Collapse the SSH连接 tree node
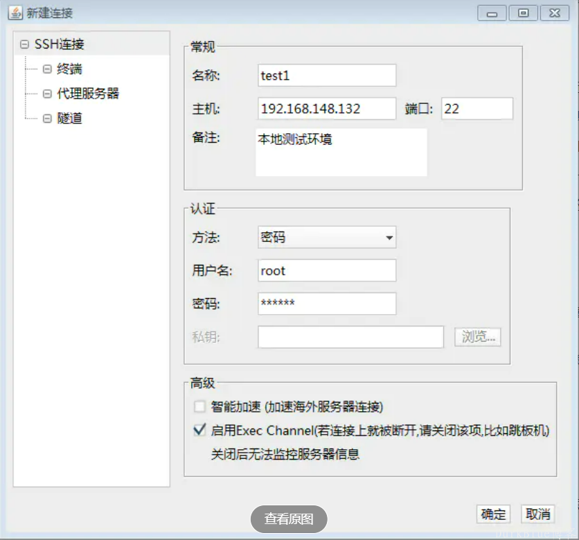The height and width of the screenshot is (540, 579). click(x=25, y=44)
